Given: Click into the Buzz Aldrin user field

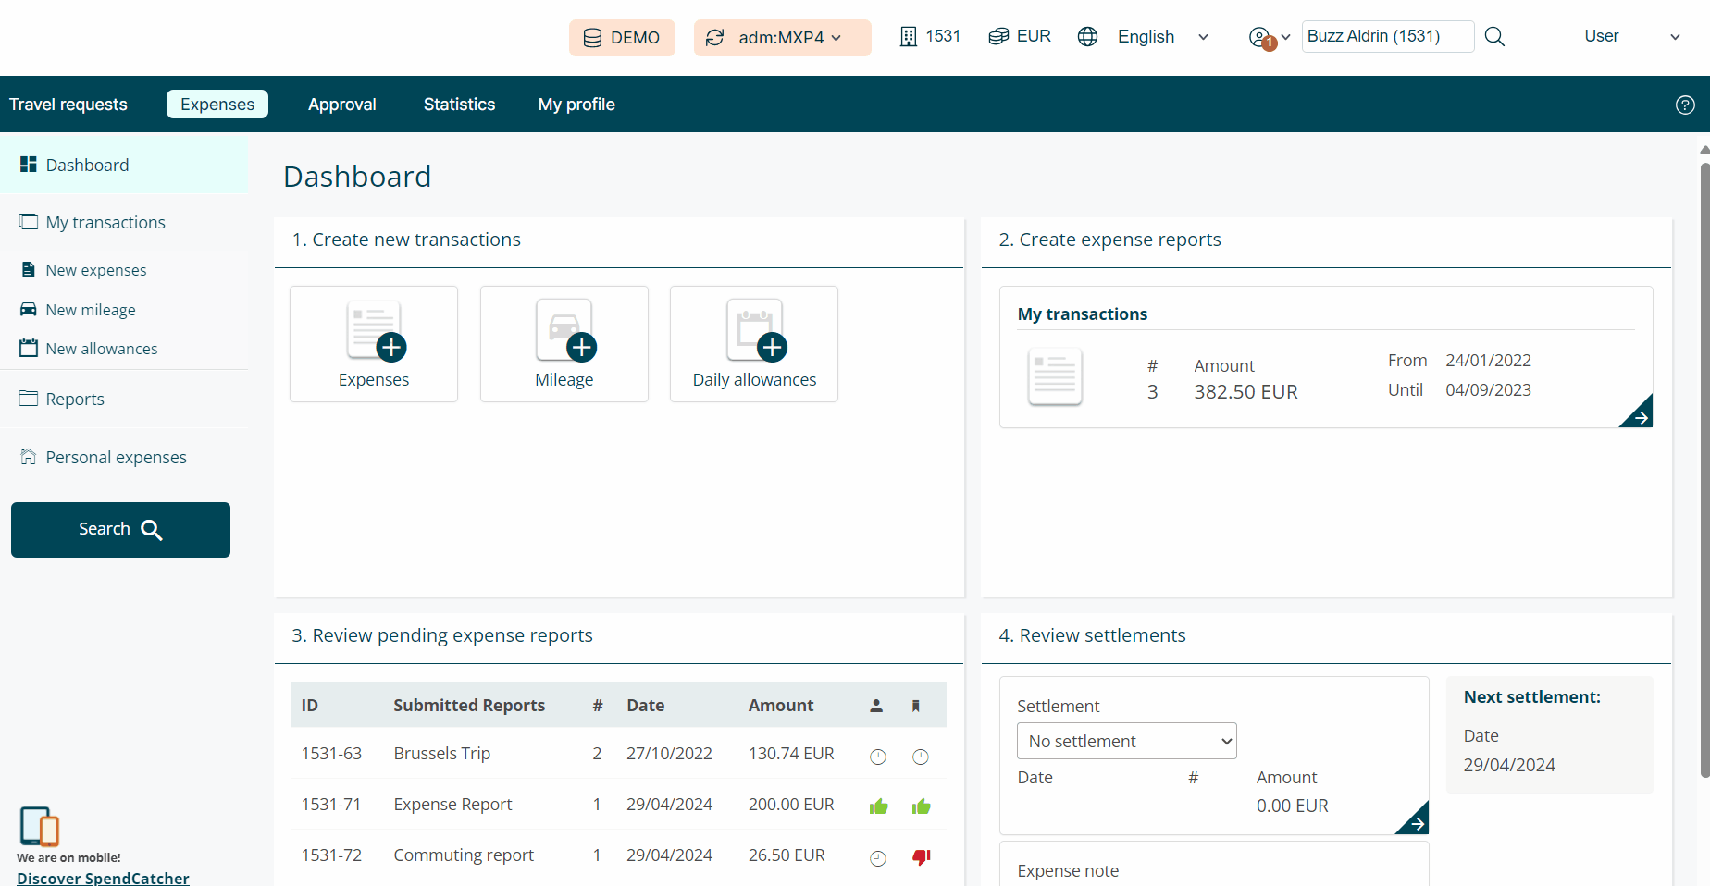Looking at the screenshot, I should tap(1386, 37).
